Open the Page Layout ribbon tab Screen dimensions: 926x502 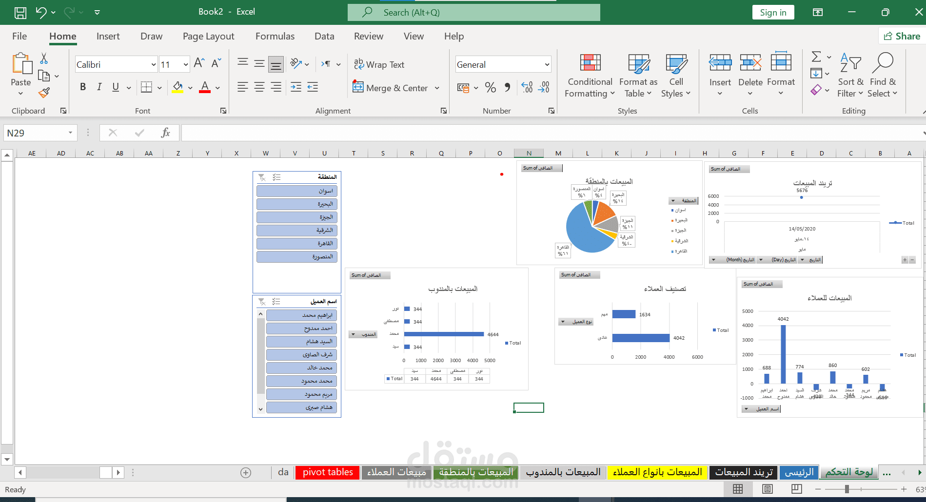[209, 36]
